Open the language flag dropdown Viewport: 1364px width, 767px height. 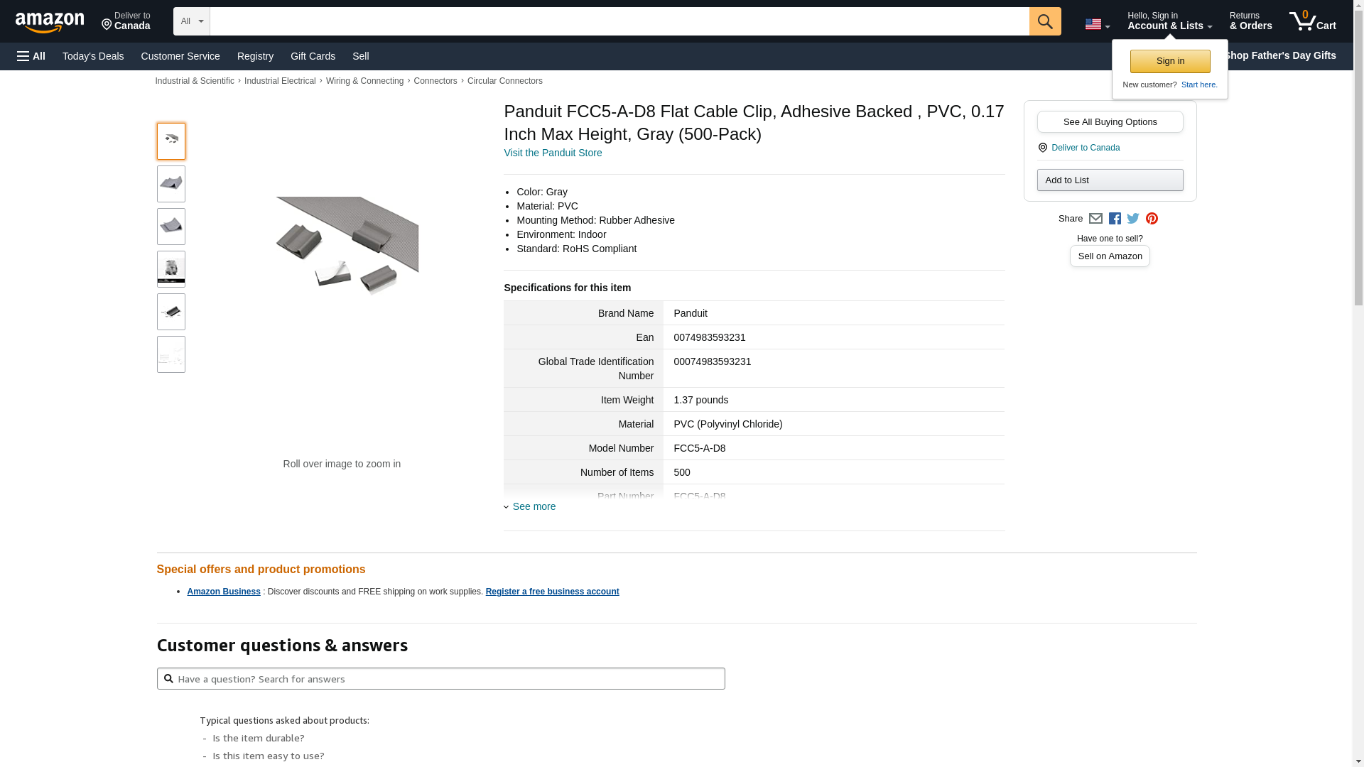(x=1097, y=24)
